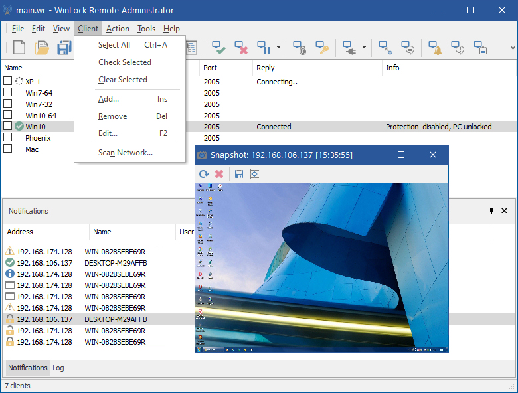
Task: Switch to the Log tab
Action: click(58, 368)
